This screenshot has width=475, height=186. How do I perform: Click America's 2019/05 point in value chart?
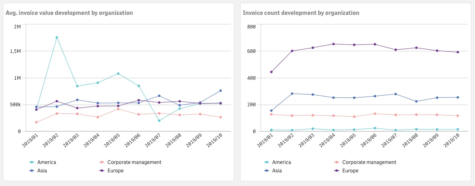(x=118, y=74)
